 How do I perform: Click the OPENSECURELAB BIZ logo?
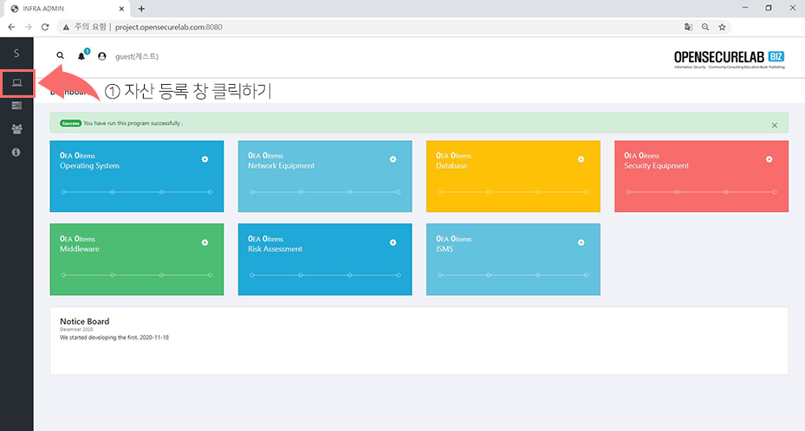tap(729, 58)
